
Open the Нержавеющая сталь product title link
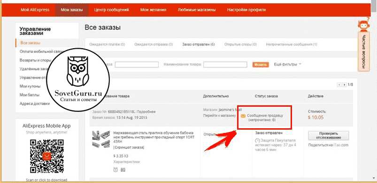pos(154,137)
